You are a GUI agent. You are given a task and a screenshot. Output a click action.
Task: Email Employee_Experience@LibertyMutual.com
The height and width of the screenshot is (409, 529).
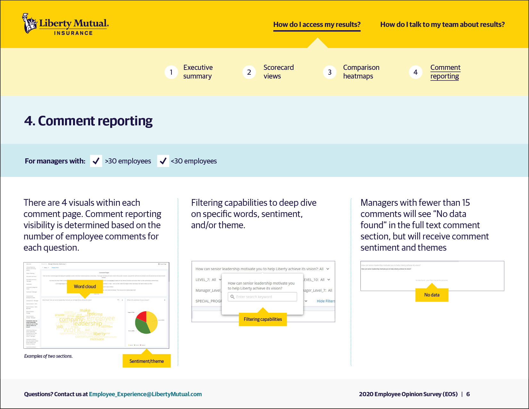point(145,394)
